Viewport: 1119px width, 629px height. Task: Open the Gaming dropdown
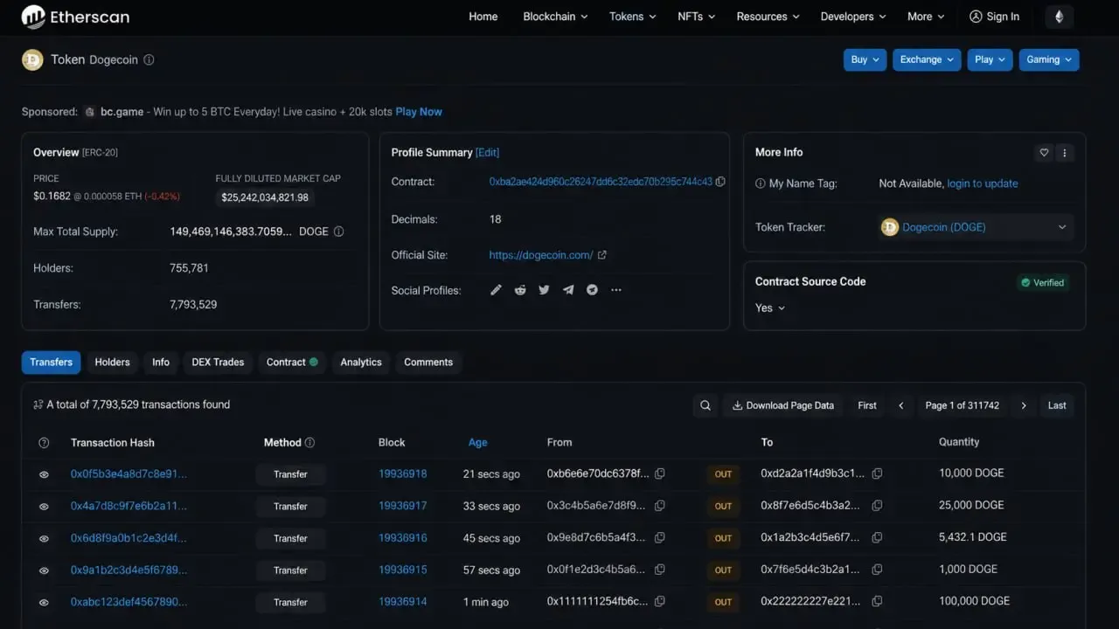1048,59
